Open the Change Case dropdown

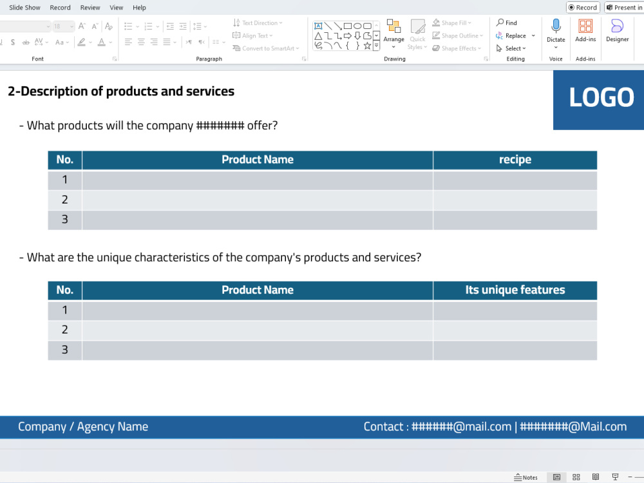point(62,42)
